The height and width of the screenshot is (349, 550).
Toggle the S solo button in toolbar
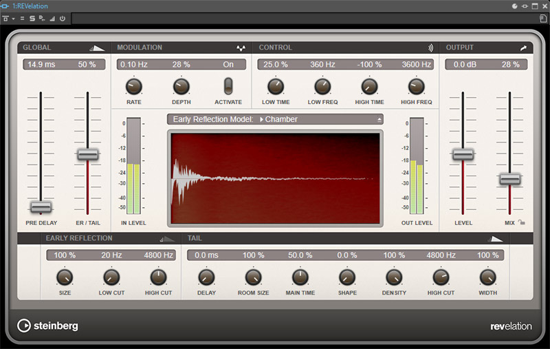coord(32,19)
